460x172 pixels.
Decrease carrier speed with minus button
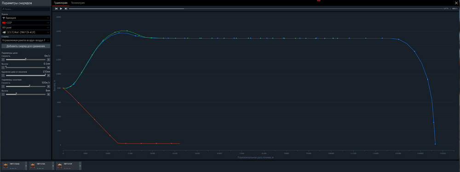pos(3,87)
